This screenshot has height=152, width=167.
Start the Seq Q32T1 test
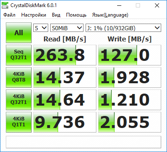coord(19,55)
